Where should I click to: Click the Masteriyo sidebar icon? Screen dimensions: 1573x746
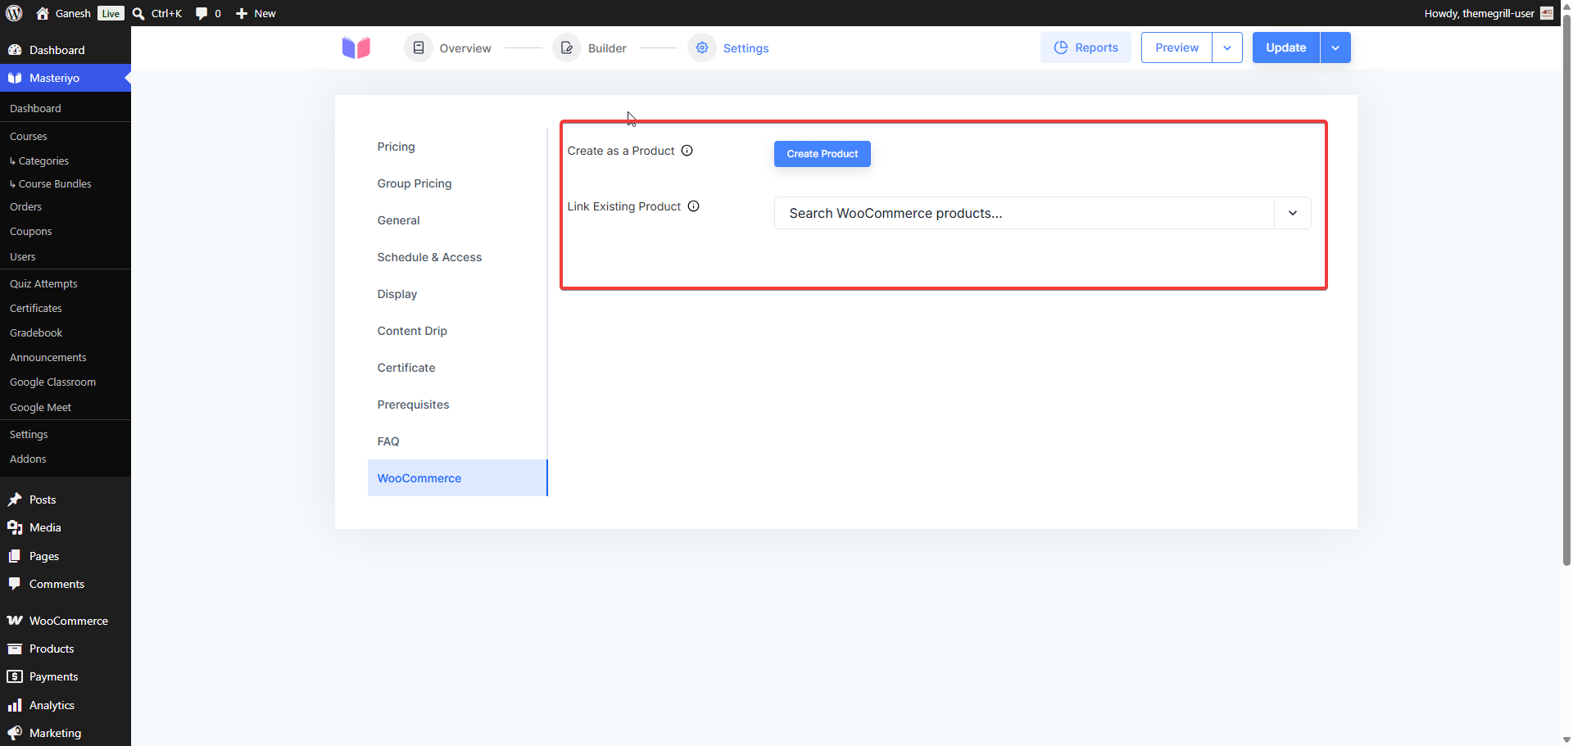click(x=15, y=78)
